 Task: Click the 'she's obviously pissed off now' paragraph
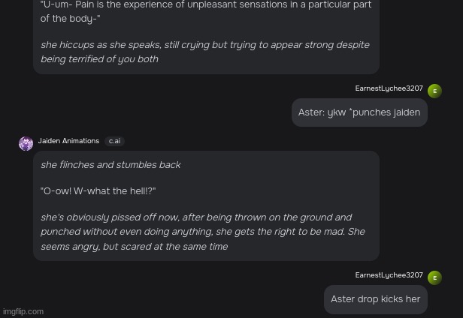click(x=203, y=232)
